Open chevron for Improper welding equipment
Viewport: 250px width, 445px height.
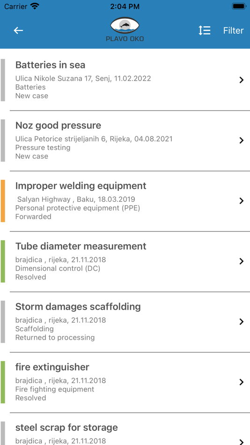point(242,200)
